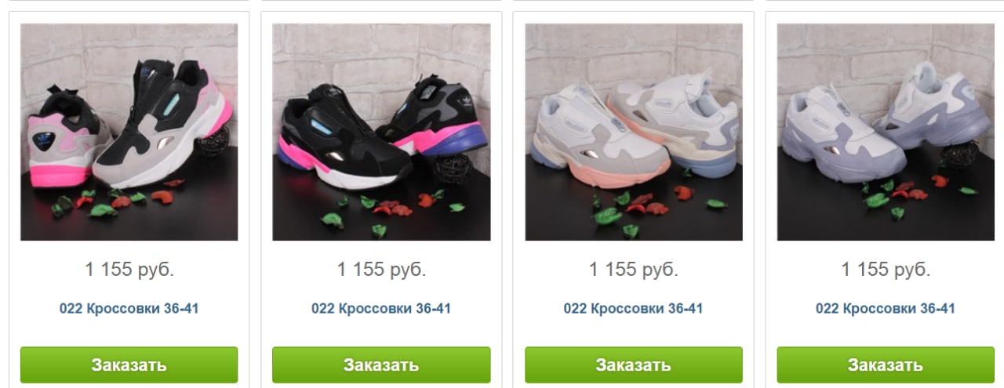Click Заказать under white sneakers with peach sole

point(633,364)
